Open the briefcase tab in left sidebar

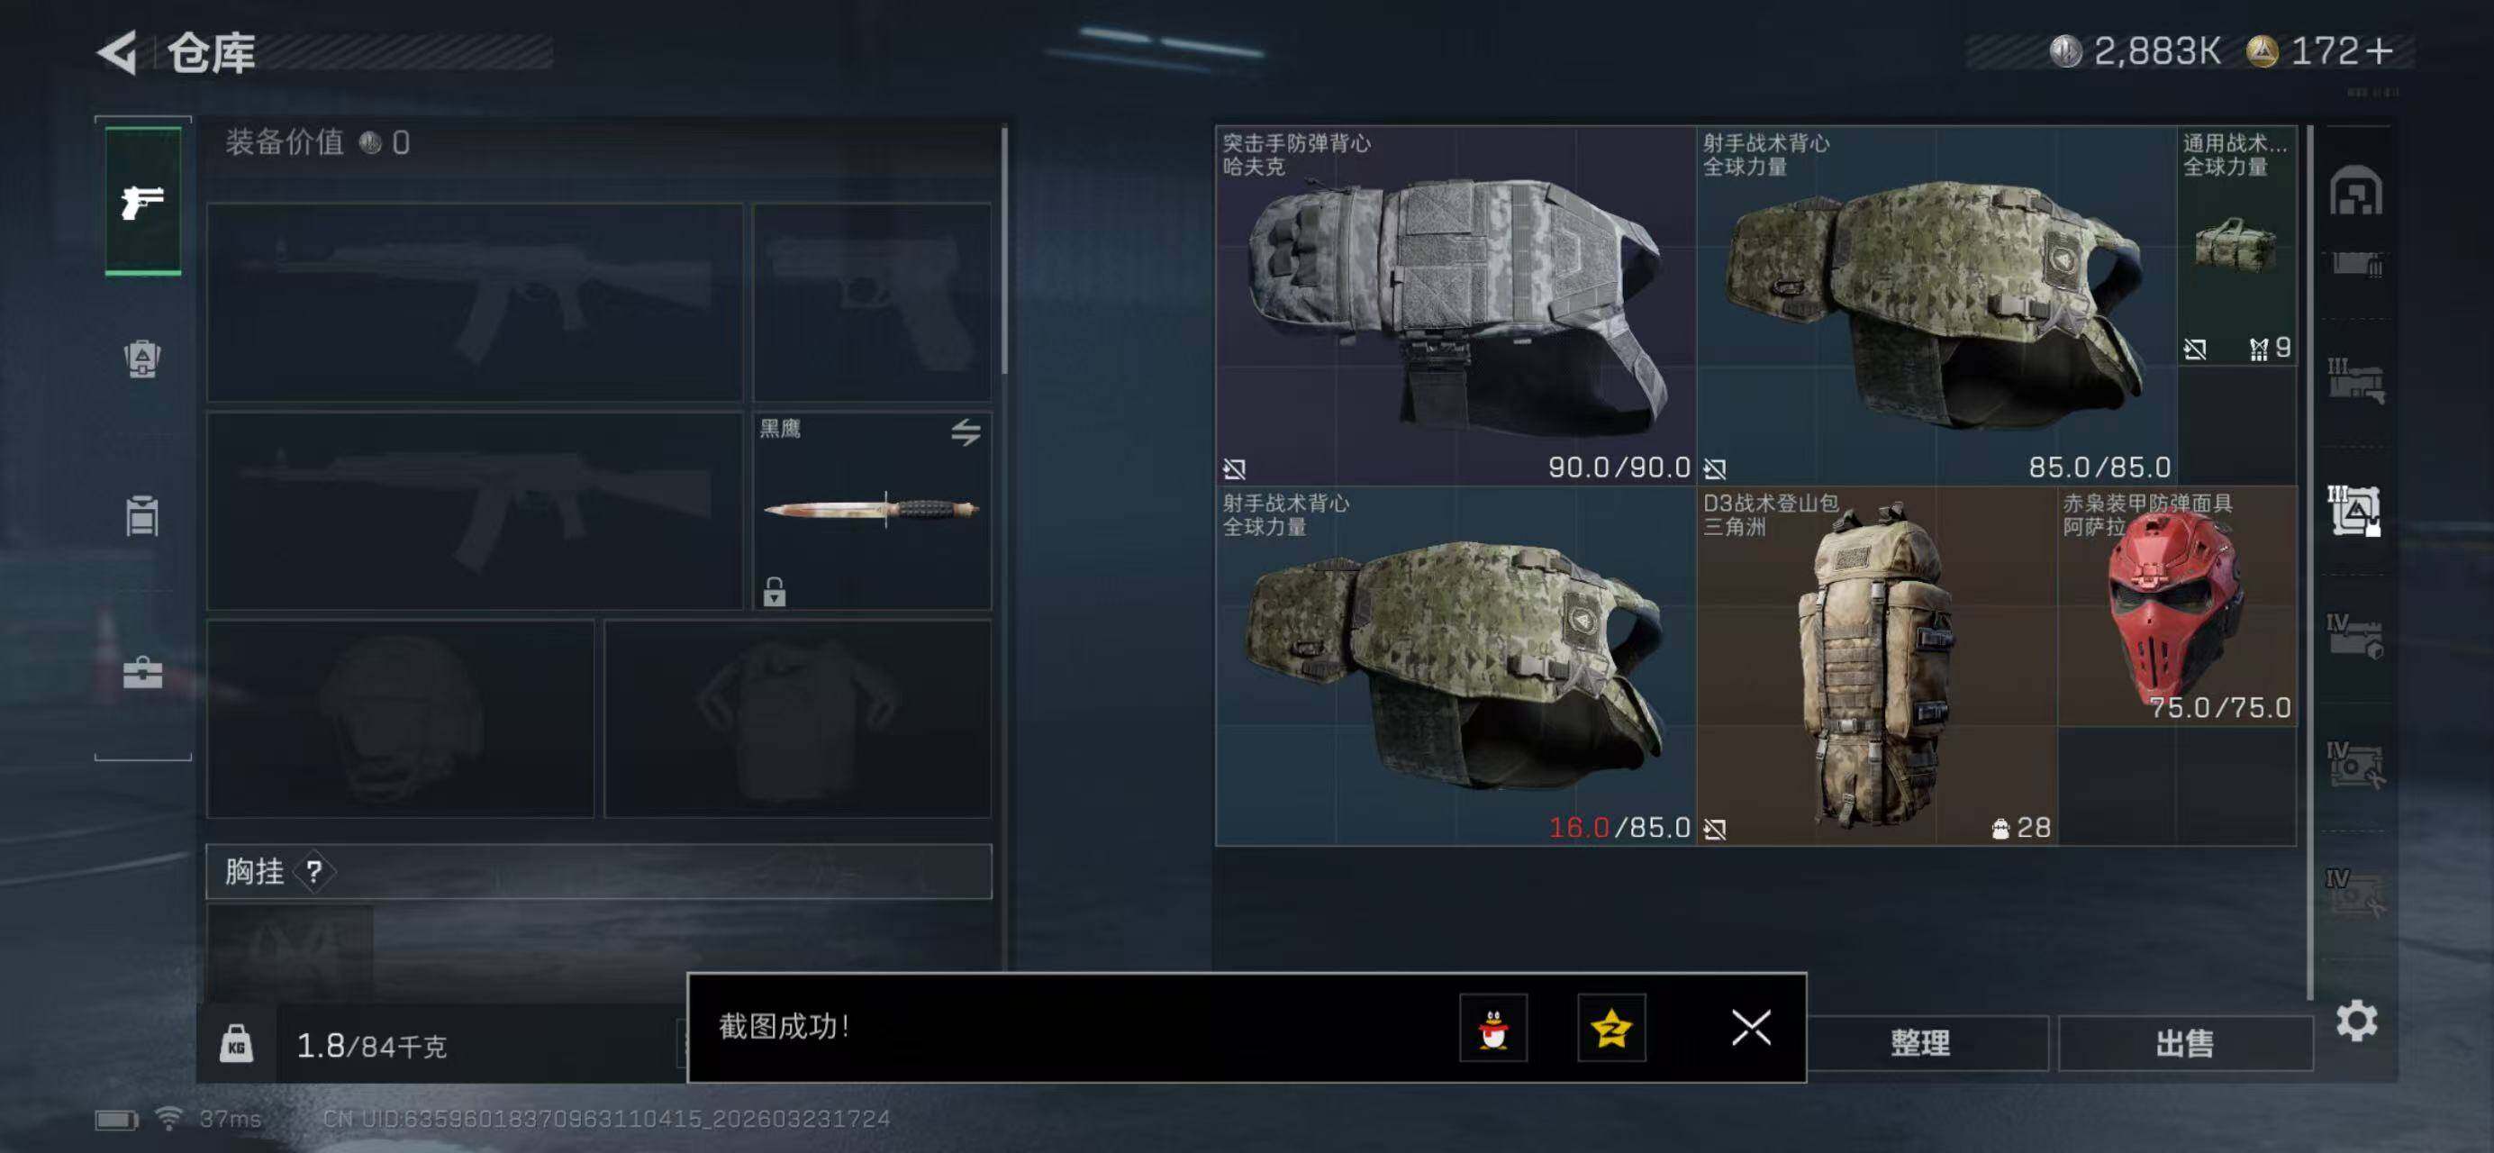(x=142, y=673)
